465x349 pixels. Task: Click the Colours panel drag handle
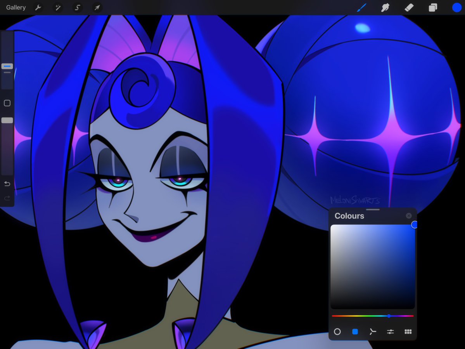click(373, 210)
